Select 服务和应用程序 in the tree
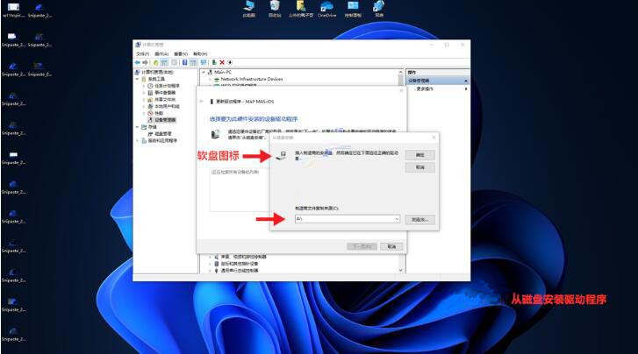The height and width of the screenshot is (354, 638). click(159, 140)
